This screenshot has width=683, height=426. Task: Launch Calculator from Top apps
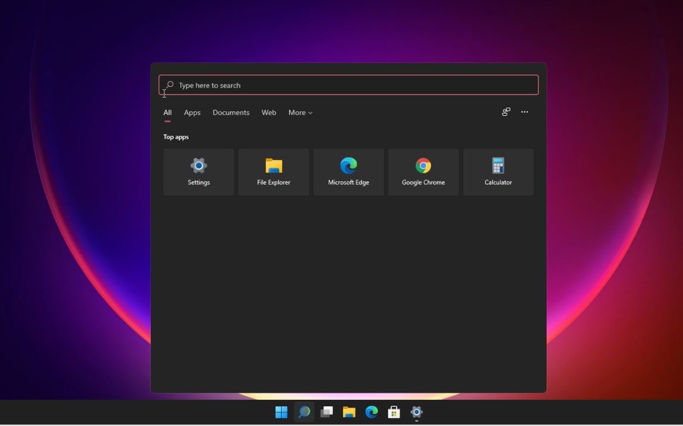(x=498, y=172)
